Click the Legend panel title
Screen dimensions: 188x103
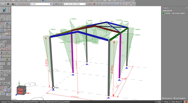[x=166, y=8]
